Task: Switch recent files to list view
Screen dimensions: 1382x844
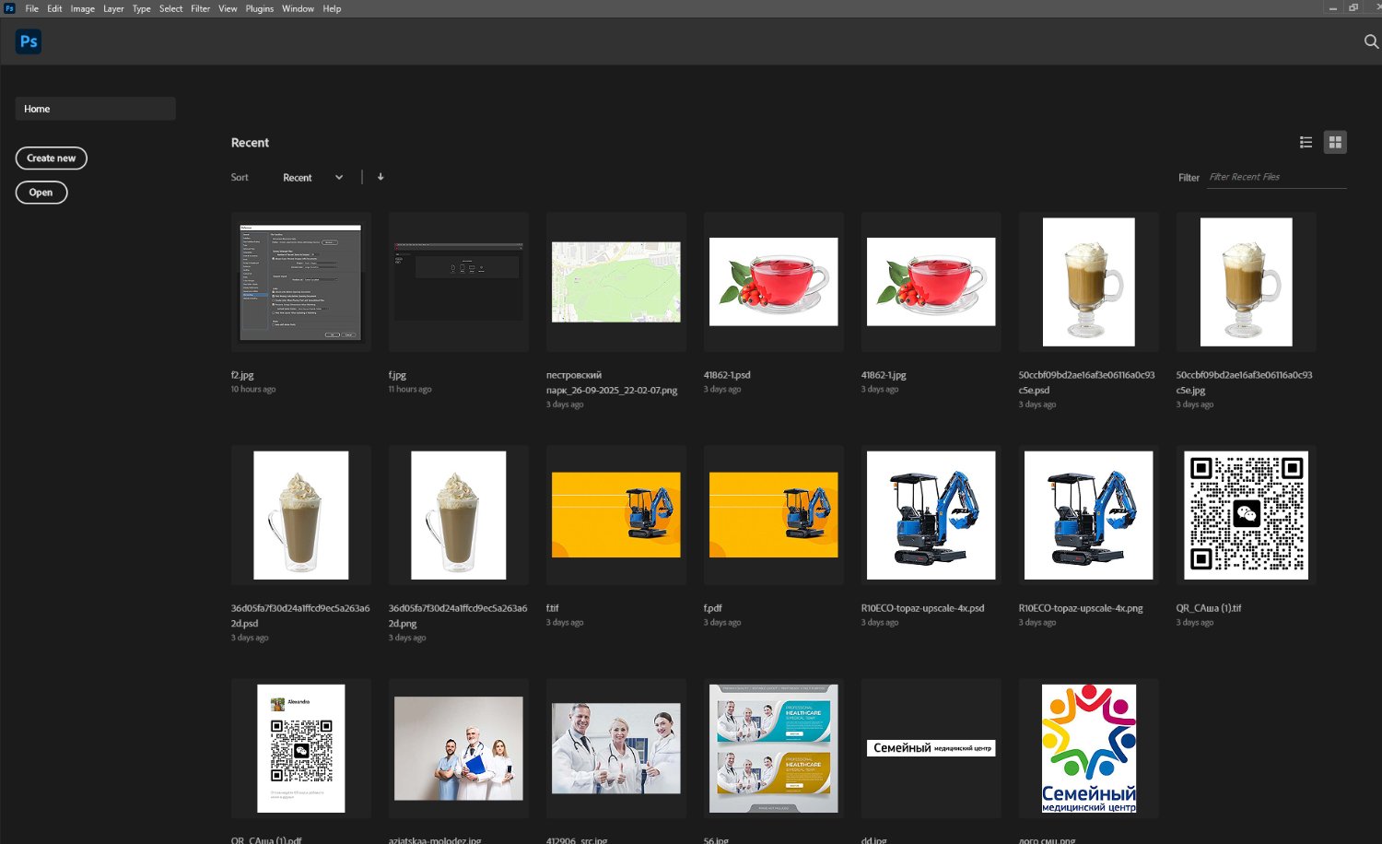Action: (1306, 142)
